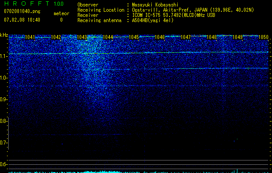
Task: Click the 0.9 kHz frequency label
Action: (x=3, y=99)
